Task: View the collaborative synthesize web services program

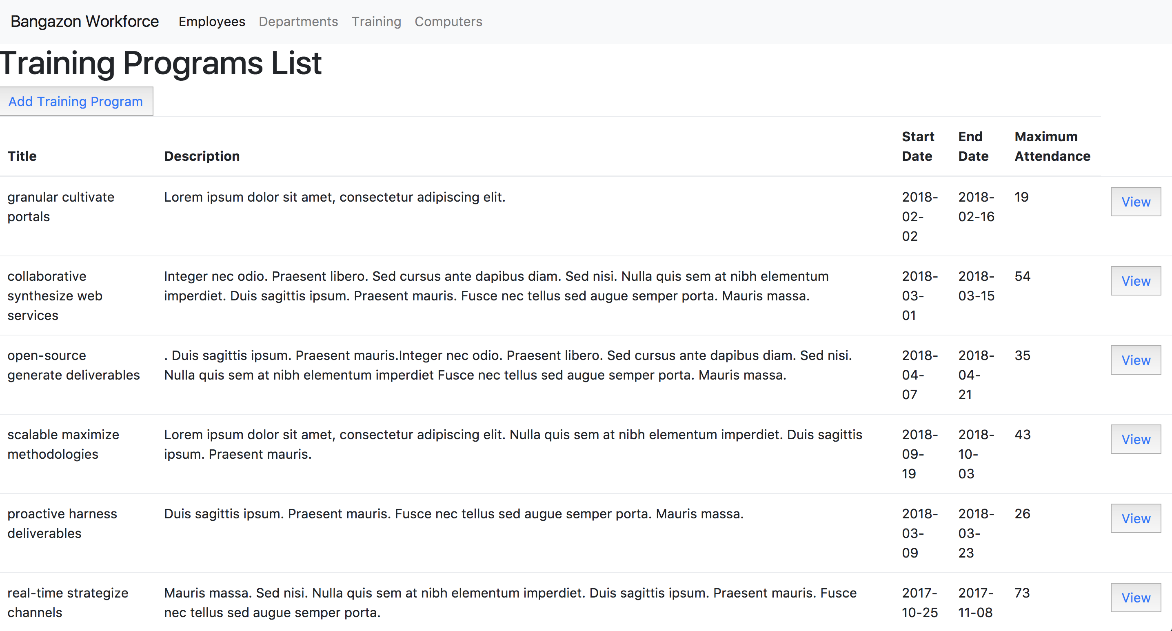Action: click(x=1136, y=281)
